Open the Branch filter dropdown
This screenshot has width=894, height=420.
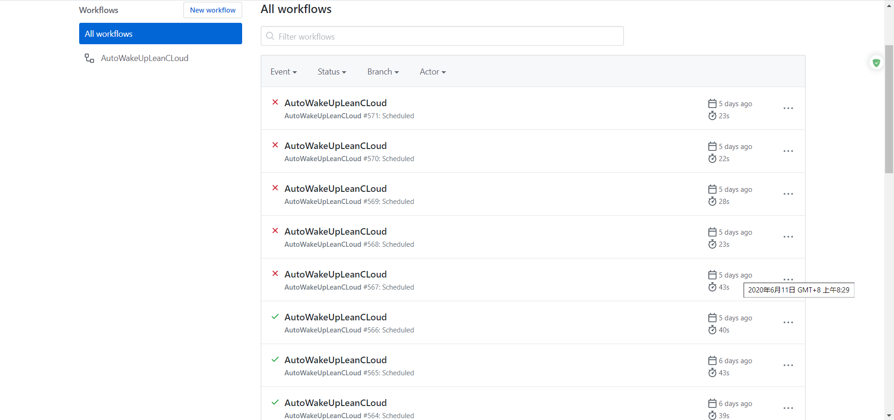coord(383,72)
